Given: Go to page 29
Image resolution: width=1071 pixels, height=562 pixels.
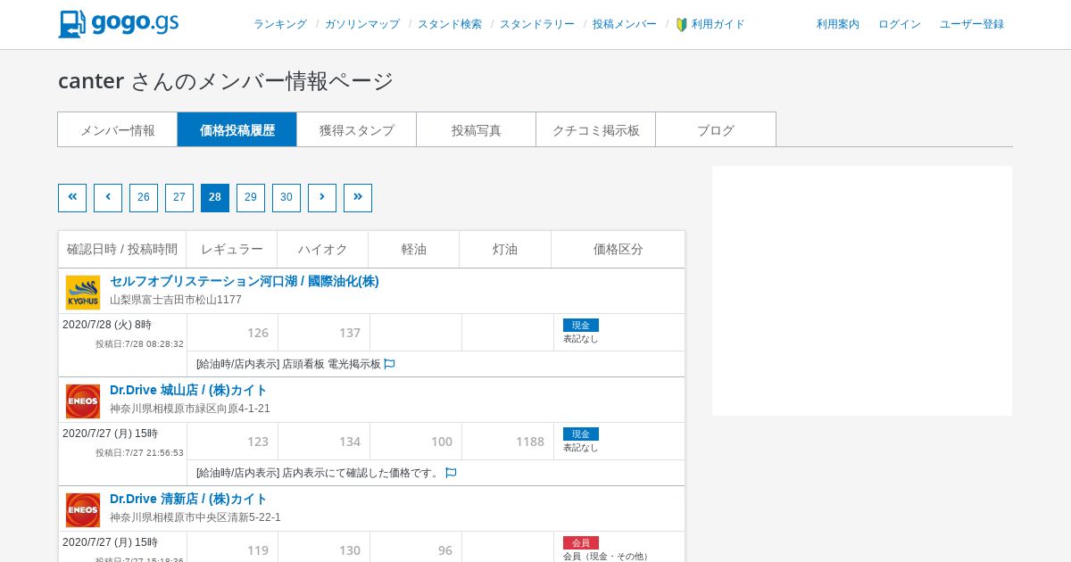Looking at the screenshot, I should [x=251, y=198].
